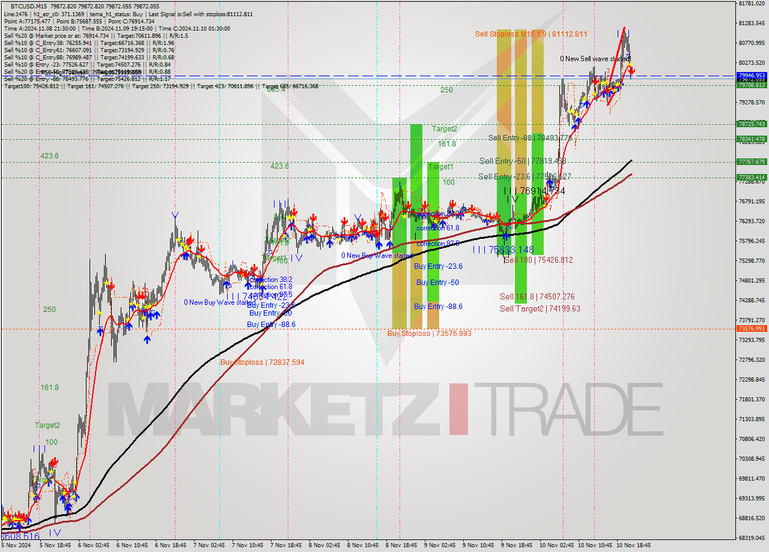Click the '7 Nov 18:45' time axis label
Screen dimensions: 769x552
[285, 546]
